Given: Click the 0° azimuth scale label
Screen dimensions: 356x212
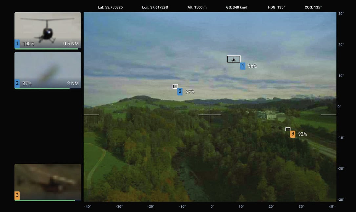Looking at the screenshot, I should click(212, 206).
